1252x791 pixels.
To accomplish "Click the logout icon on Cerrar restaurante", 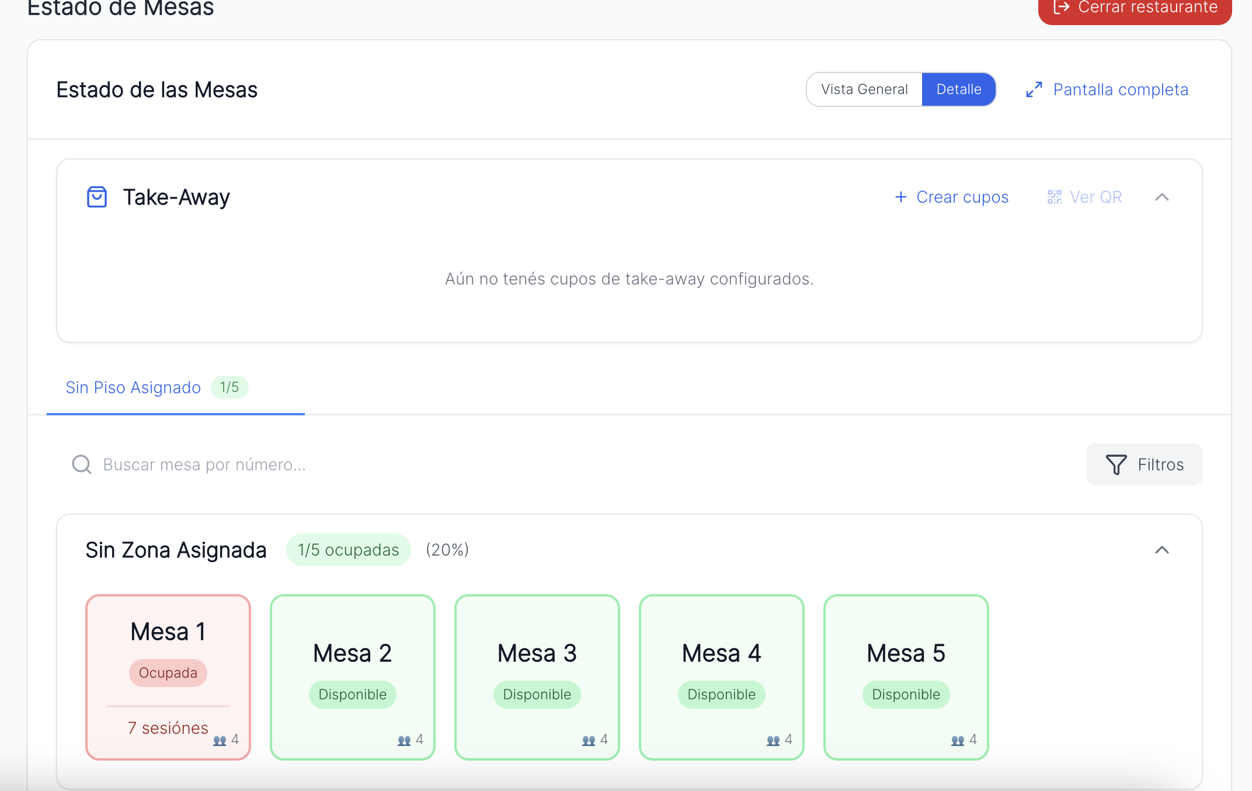I will 1062,7.
